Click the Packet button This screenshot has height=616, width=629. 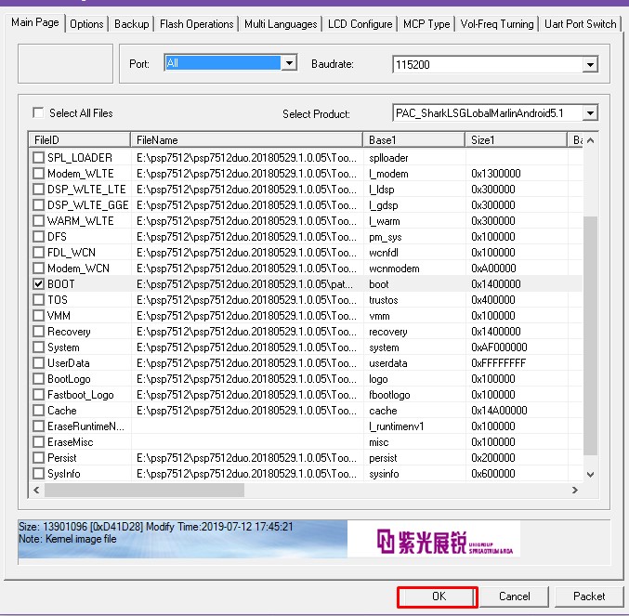coord(589,596)
